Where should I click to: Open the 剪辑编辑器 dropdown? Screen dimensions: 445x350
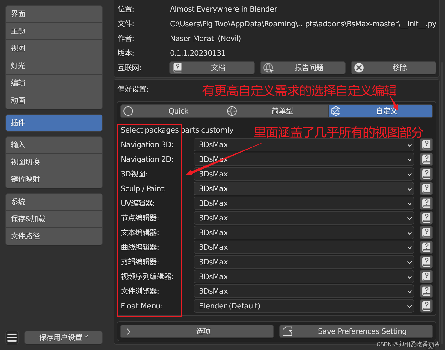(x=304, y=262)
